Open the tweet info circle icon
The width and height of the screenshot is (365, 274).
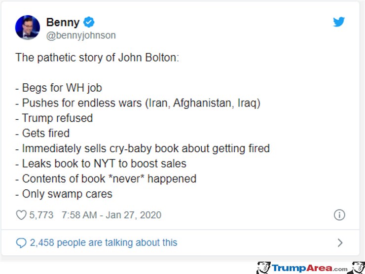(339, 215)
